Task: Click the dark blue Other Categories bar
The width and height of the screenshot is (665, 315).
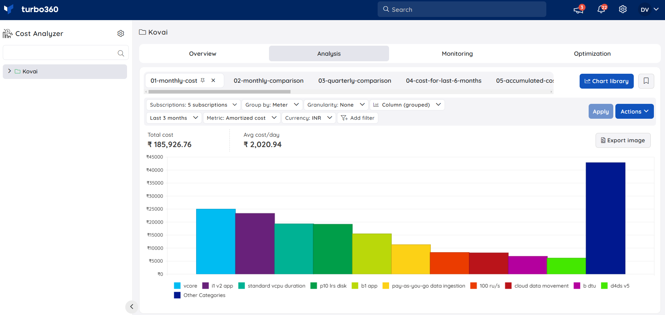Action: (x=605, y=218)
